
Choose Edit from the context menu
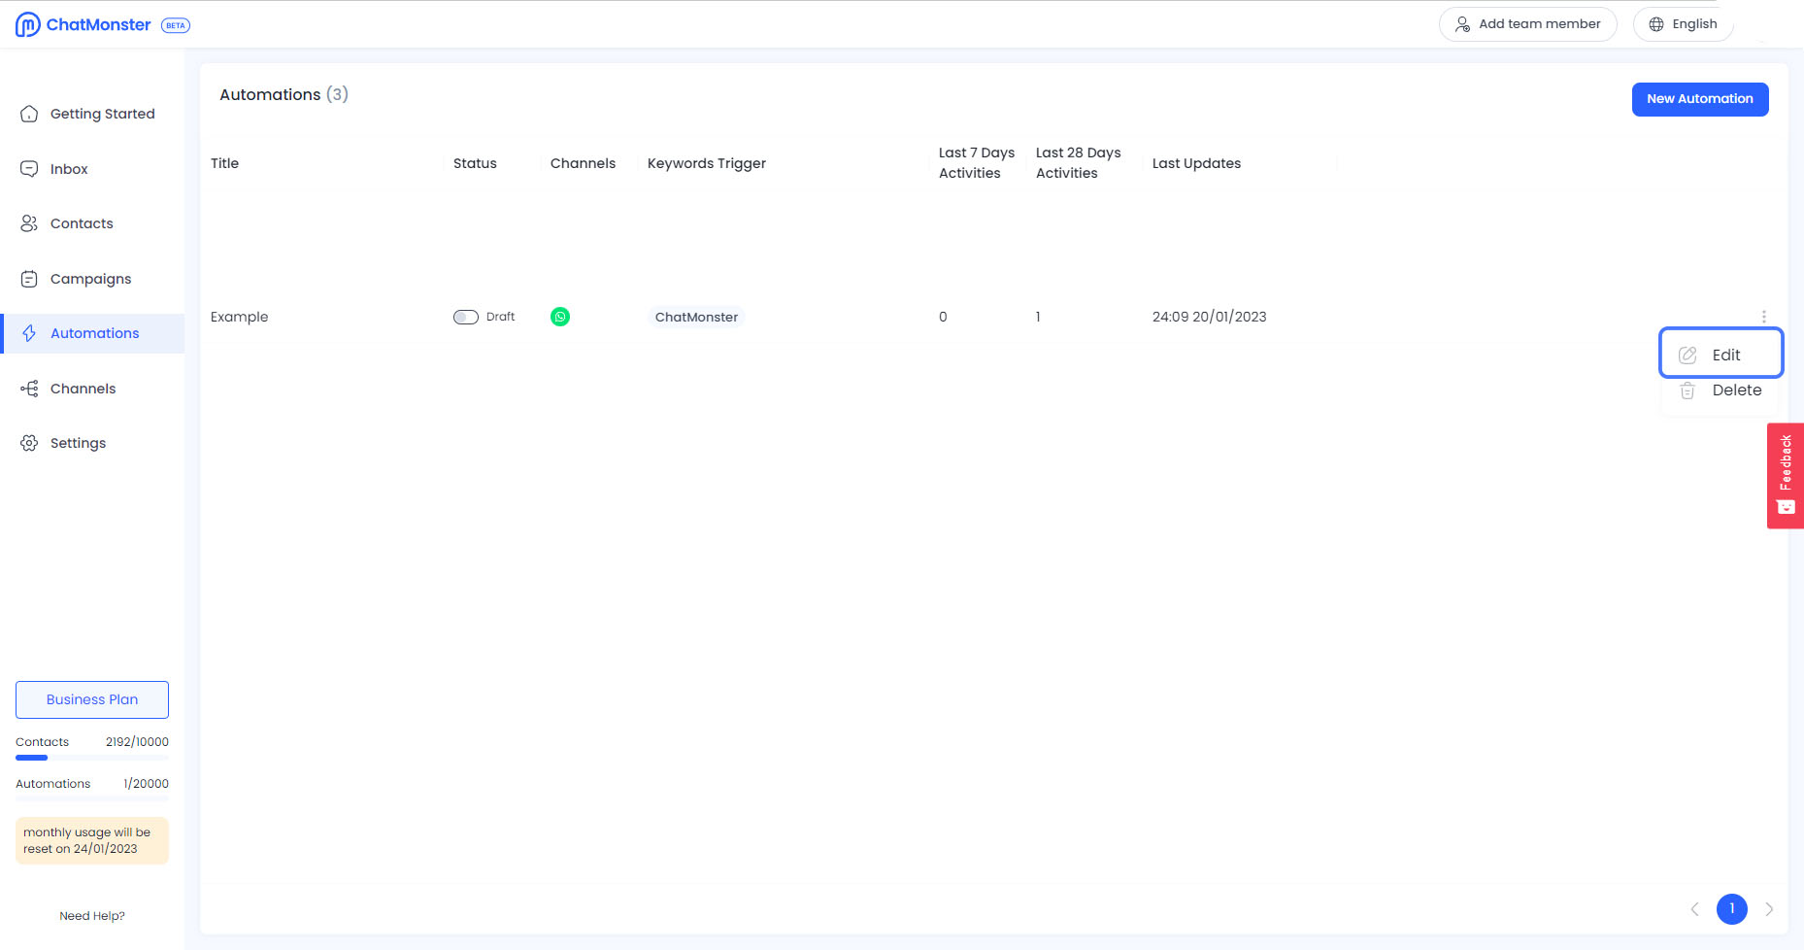click(x=1720, y=355)
